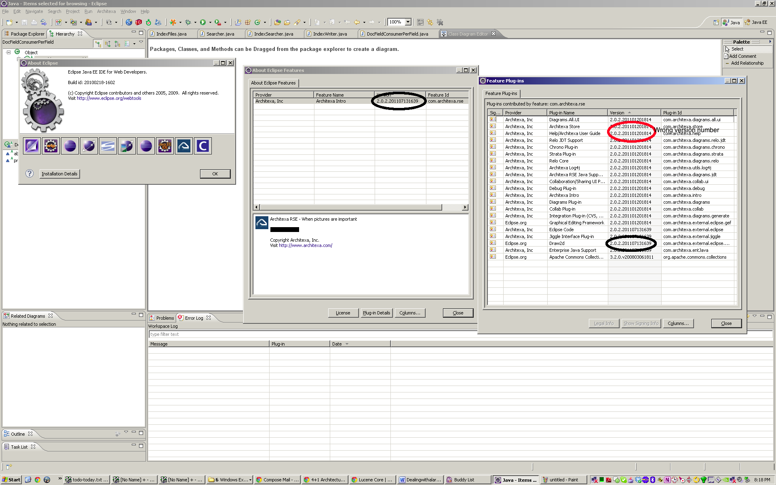The width and height of the screenshot is (776, 485).
Task: Sort plug-ins by Version column header
Action: click(x=634, y=113)
